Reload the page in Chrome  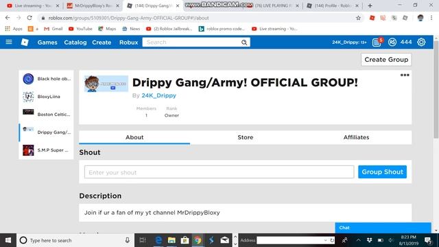[x=29, y=18]
